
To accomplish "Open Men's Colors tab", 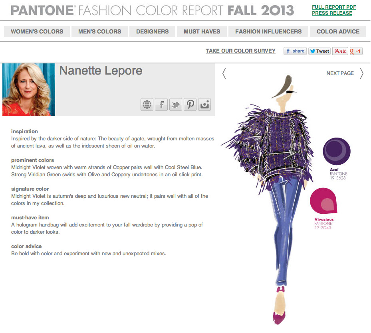I will [x=99, y=32].
